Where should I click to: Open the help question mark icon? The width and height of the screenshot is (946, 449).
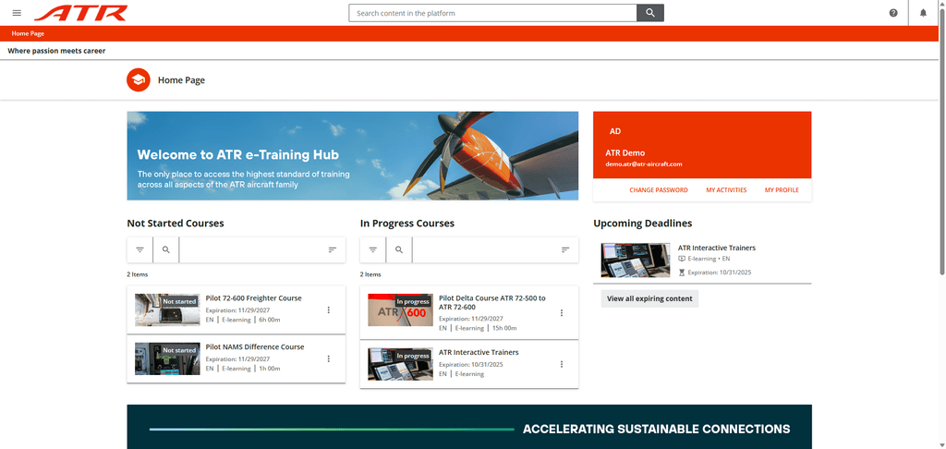[893, 13]
